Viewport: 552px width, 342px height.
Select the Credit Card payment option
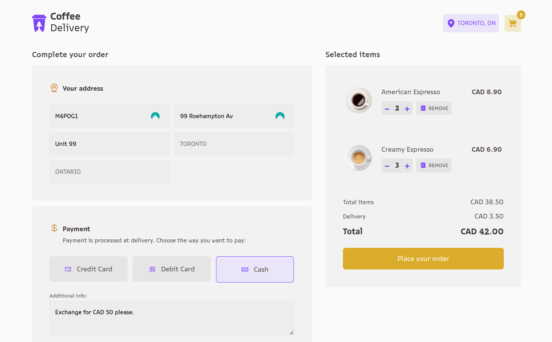click(88, 269)
